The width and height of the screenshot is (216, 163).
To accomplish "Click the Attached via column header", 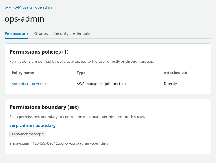I will 175,73.
